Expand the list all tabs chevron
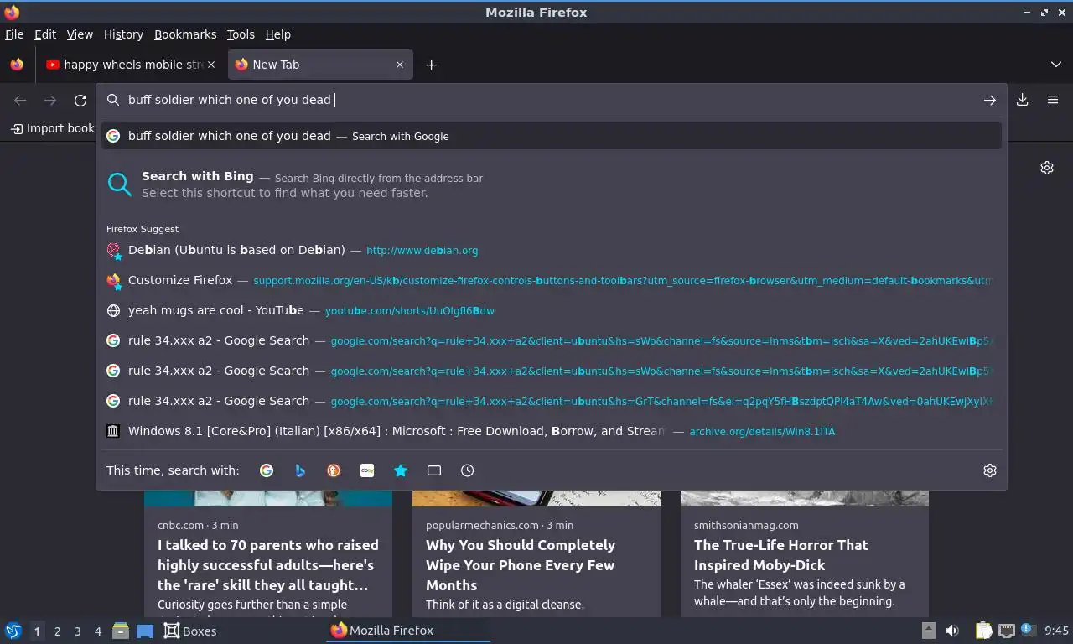The image size is (1073, 644). point(1055,65)
